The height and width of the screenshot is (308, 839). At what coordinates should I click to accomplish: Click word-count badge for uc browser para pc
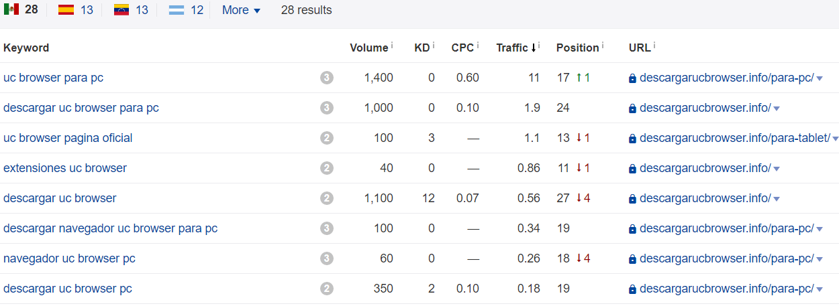pyautogui.click(x=327, y=78)
